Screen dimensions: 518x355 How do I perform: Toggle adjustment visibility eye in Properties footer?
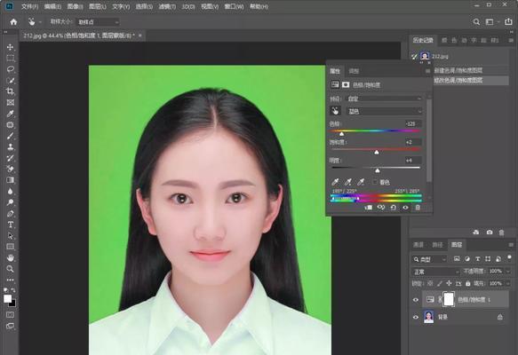(405, 208)
